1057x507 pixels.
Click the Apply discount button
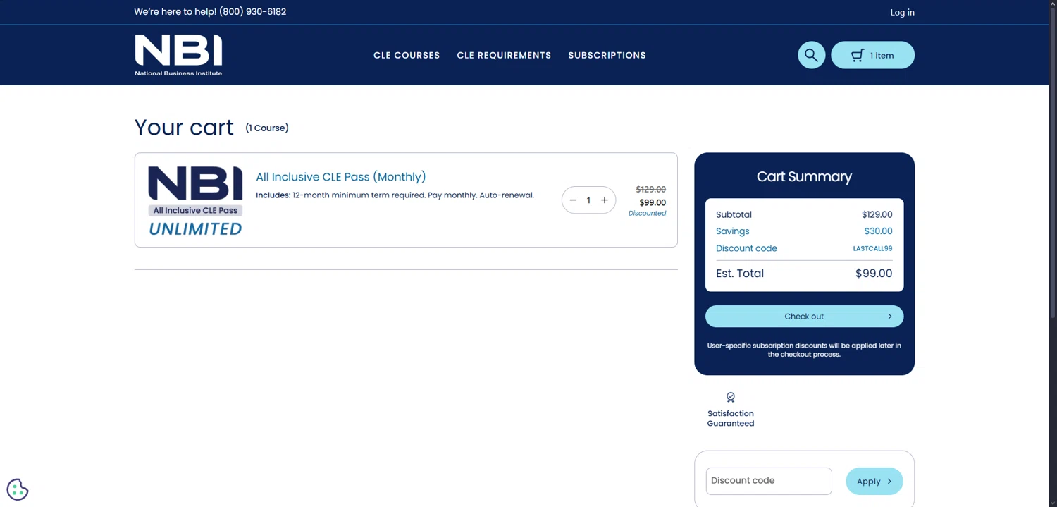874,481
